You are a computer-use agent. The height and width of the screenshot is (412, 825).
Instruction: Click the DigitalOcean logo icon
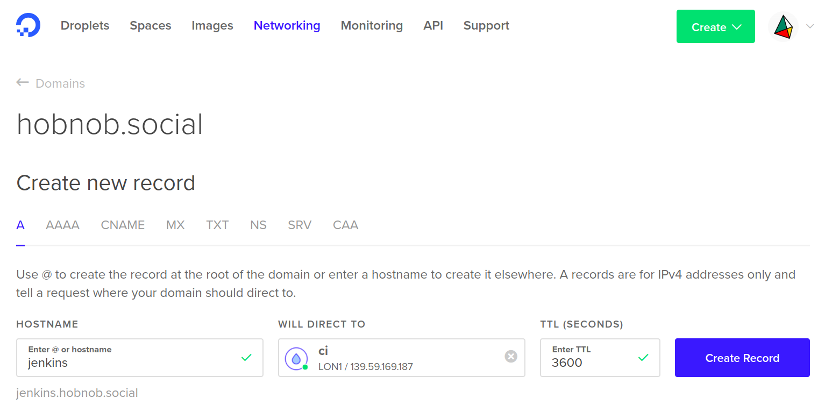(28, 26)
